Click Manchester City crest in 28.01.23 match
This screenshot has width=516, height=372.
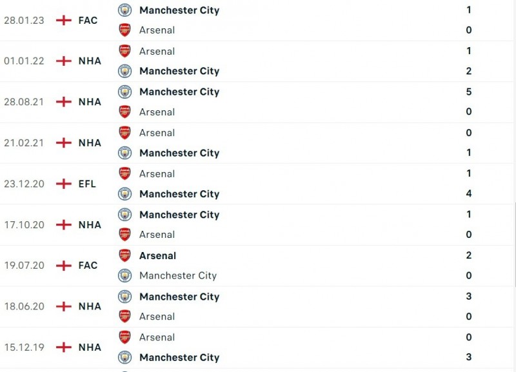[124, 10]
